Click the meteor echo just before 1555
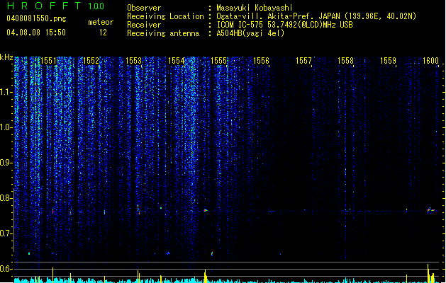The image size is (446, 283). (206, 210)
